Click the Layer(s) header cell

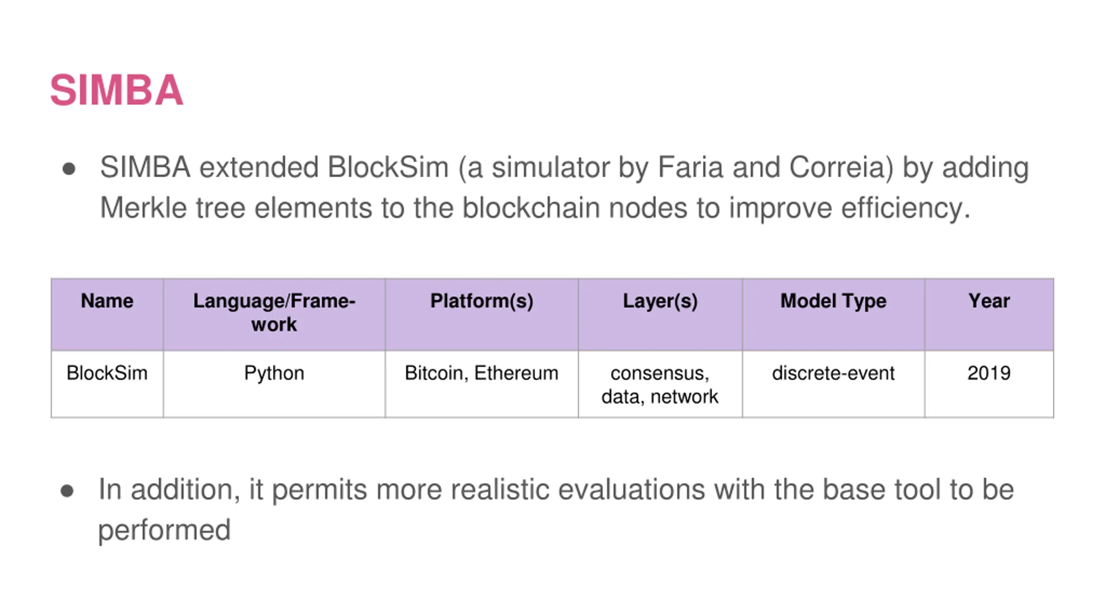pos(660,314)
